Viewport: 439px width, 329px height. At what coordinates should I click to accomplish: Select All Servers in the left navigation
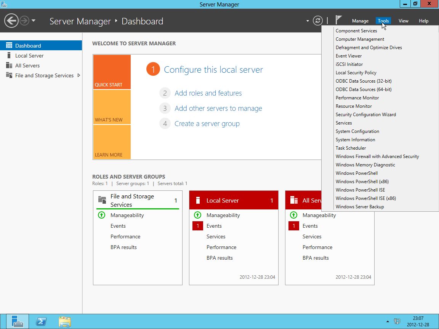(x=41, y=65)
